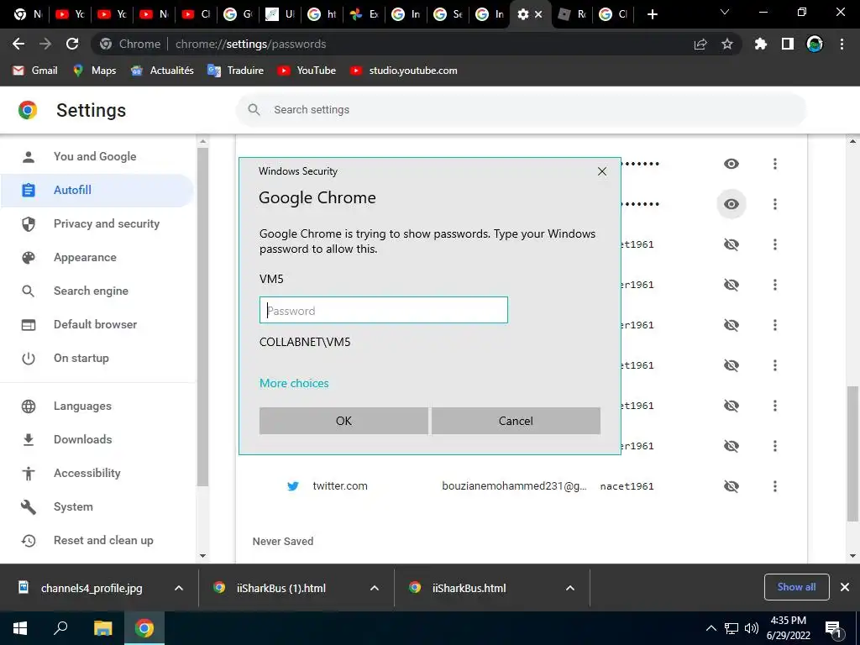Click the Windows password input field
This screenshot has height=645, width=860.
click(383, 311)
